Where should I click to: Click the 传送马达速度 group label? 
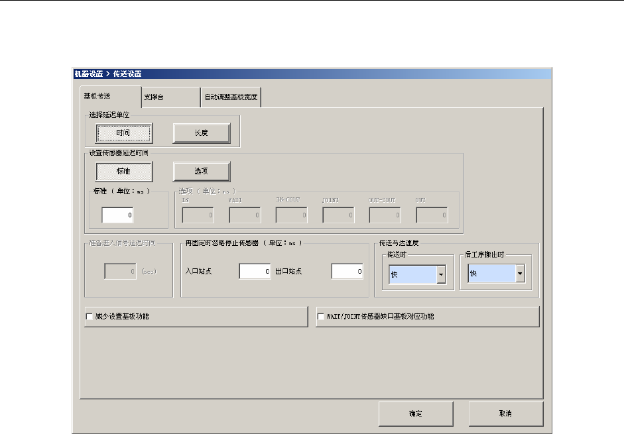click(399, 243)
